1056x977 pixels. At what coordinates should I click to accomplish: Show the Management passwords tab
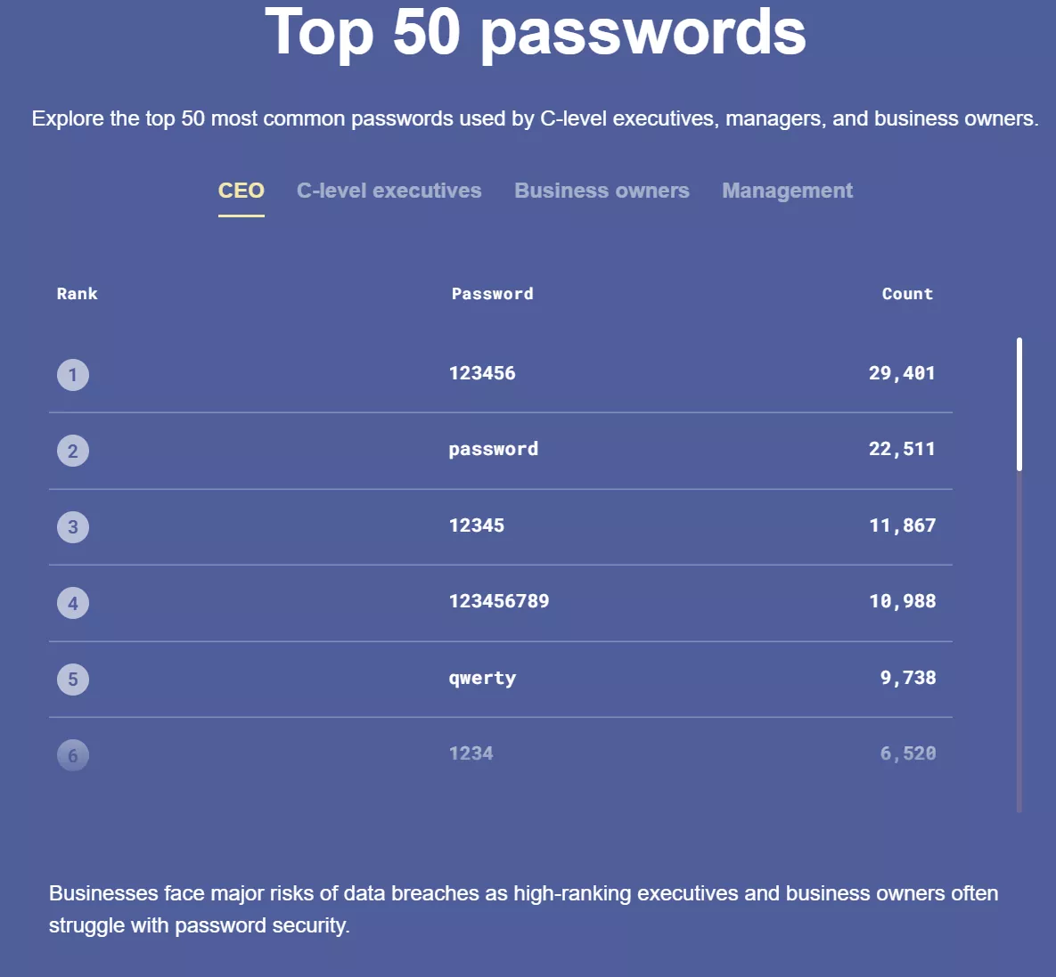(x=787, y=191)
